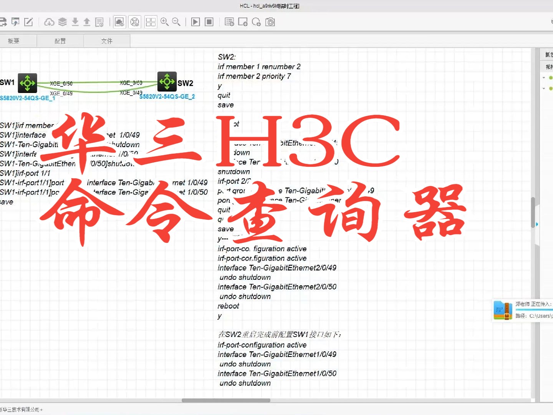Stop all devices with square icon
This screenshot has width=553, height=415.
coord(209,22)
